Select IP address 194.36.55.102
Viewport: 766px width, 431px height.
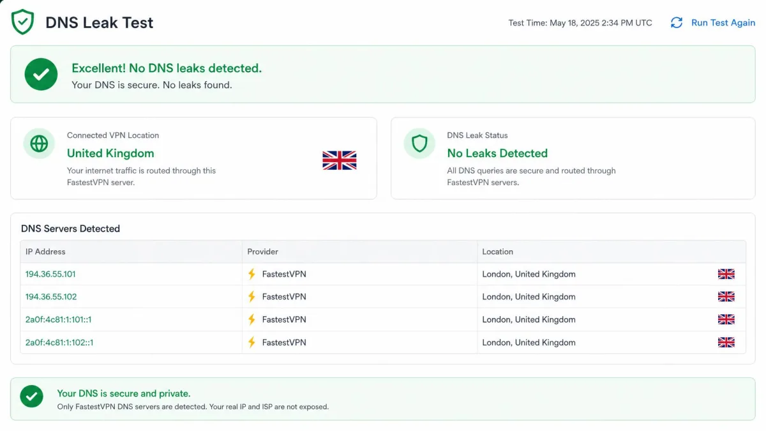(x=51, y=297)
